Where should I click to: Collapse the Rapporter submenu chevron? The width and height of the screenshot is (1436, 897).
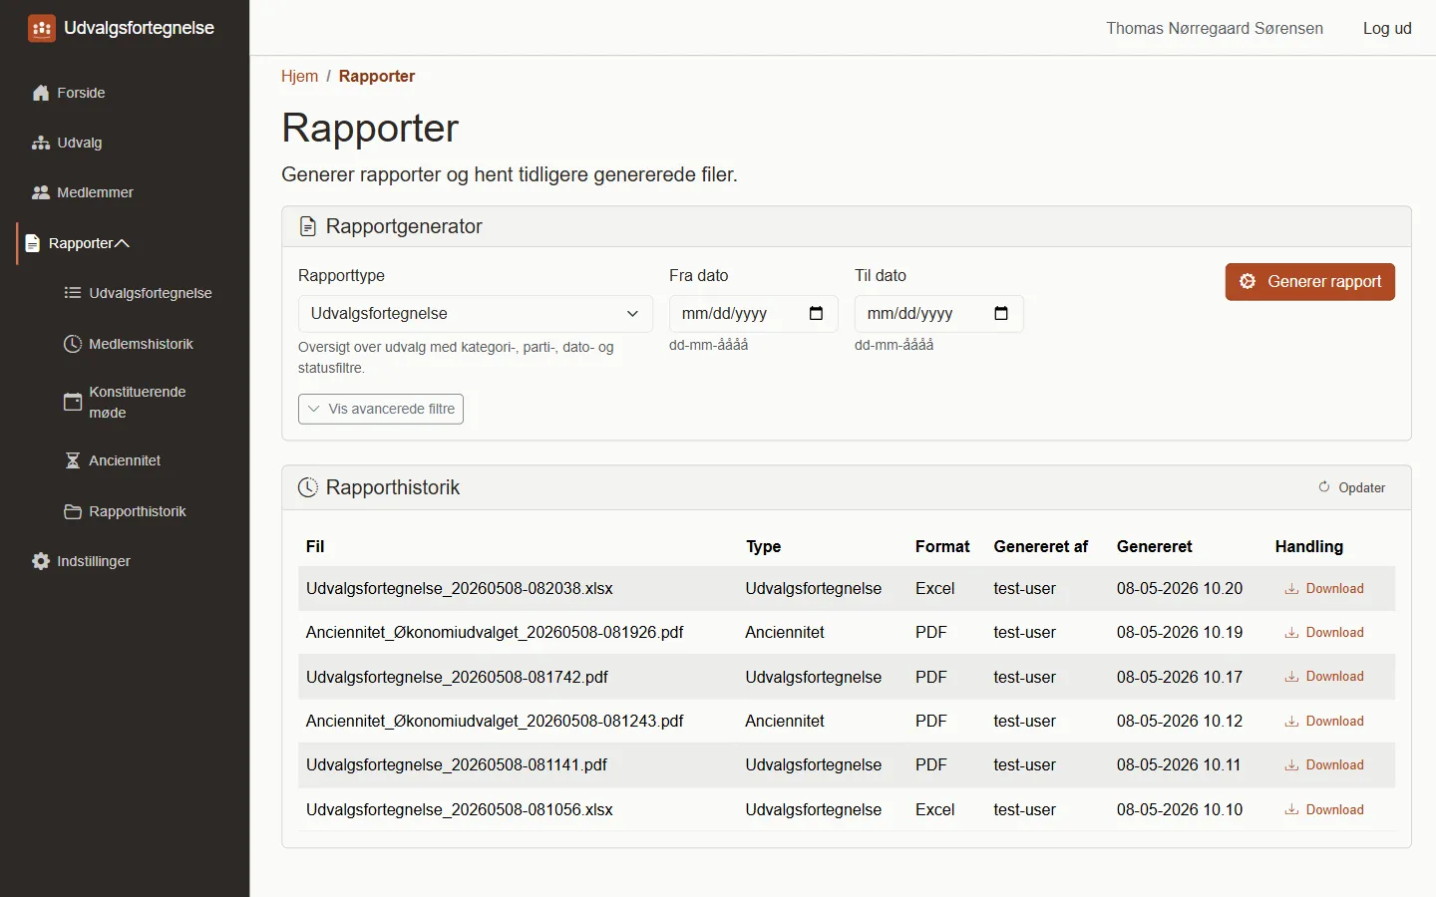pos(122,243)
